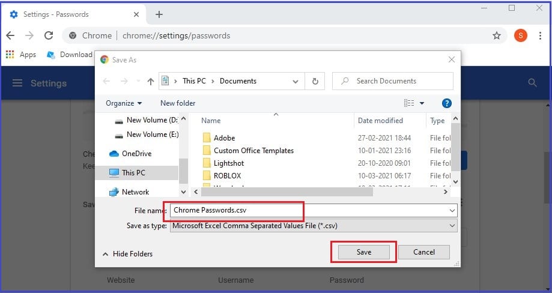Viewport: 552px width, 293px height.
Task: Select the Adobe folder
Action: (x=219, y=138)
